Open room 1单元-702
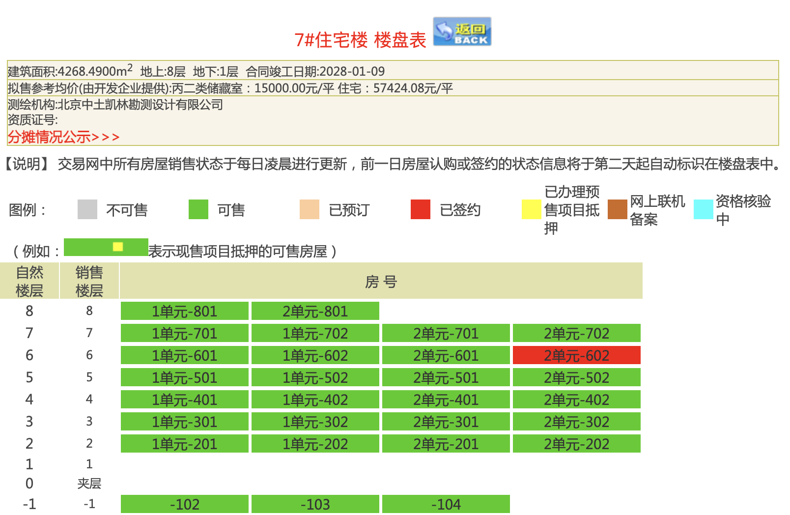 pos(315,333)
